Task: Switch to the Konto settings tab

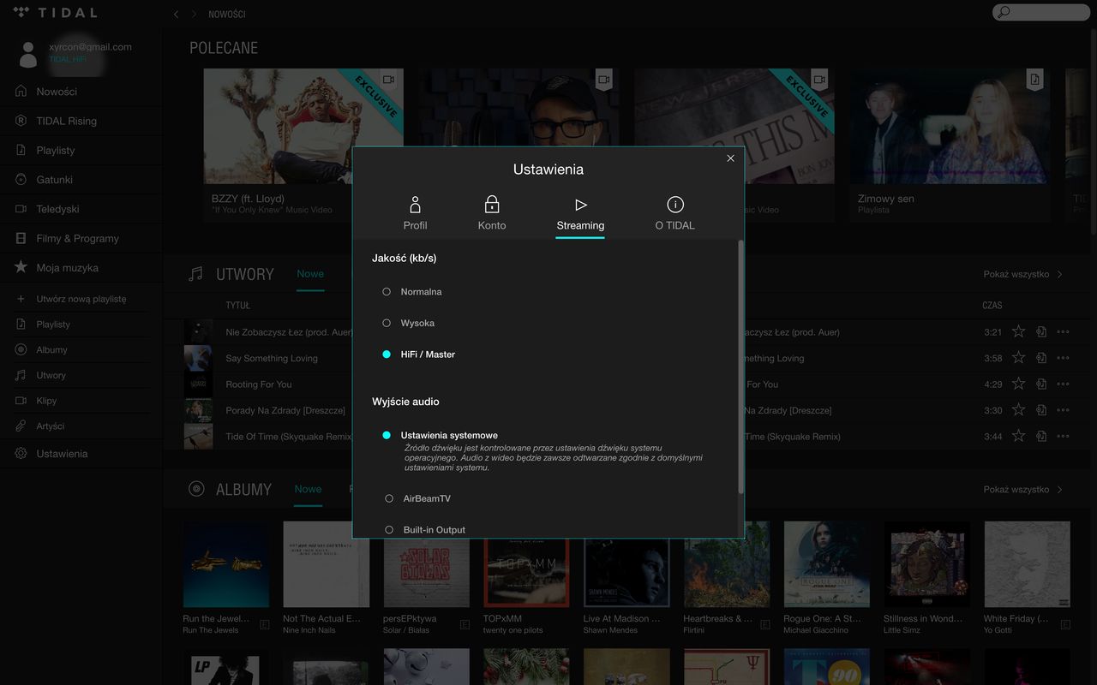Action: 492,213
